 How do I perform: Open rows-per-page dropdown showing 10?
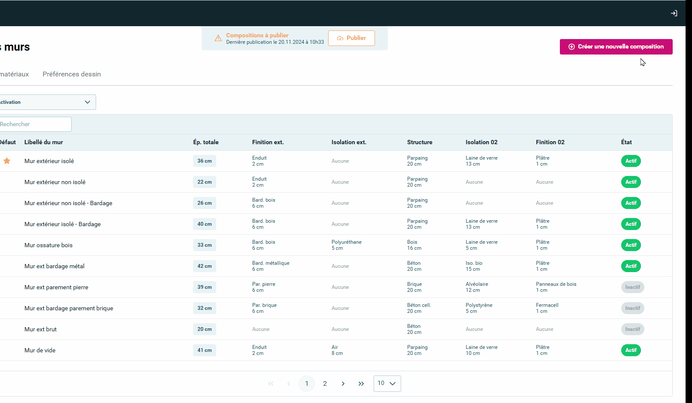[387, 384]
